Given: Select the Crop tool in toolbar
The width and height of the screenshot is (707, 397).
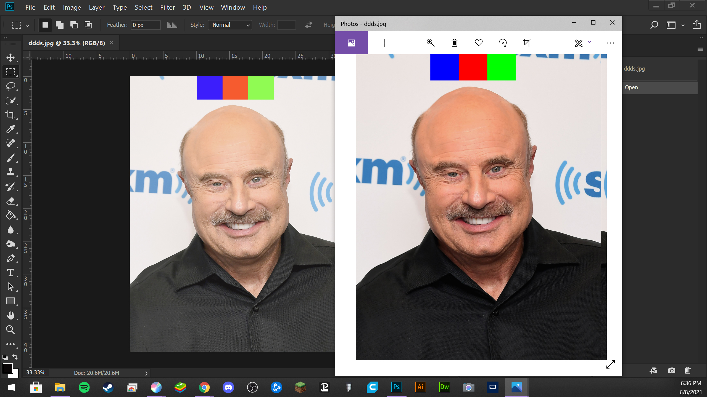Looking at the screenshot, I should click(10, 115).
